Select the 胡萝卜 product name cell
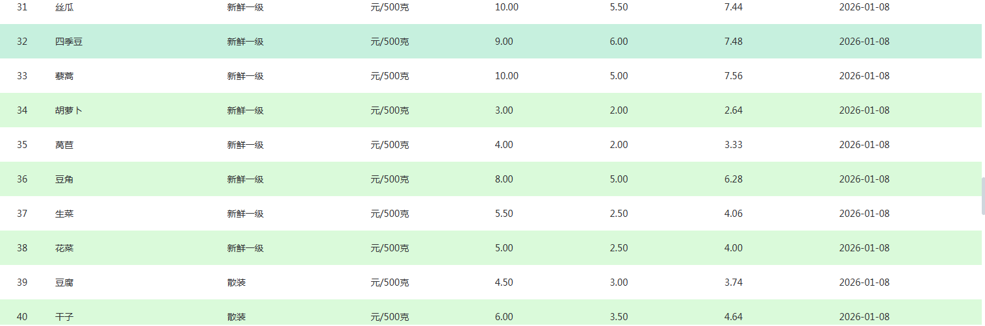Image resolution: width=985 pixels, height=326 pixels. [69, 110]
